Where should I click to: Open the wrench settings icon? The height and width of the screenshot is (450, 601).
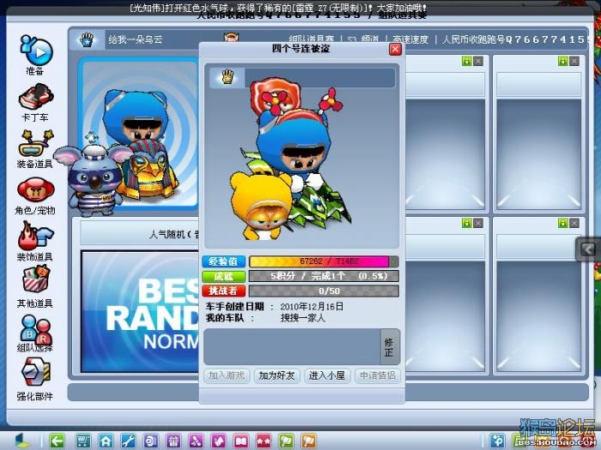(x=129, y=441)
